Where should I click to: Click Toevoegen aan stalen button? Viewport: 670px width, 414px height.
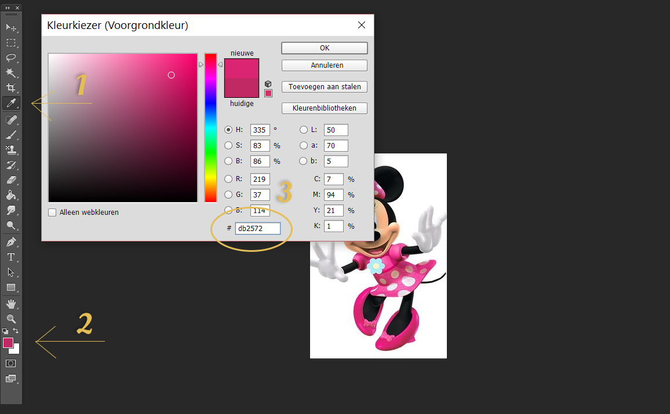[x=325, y=87]
